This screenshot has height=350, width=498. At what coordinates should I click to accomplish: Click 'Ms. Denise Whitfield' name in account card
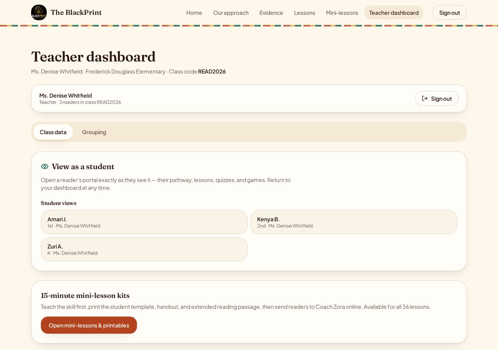66,96
